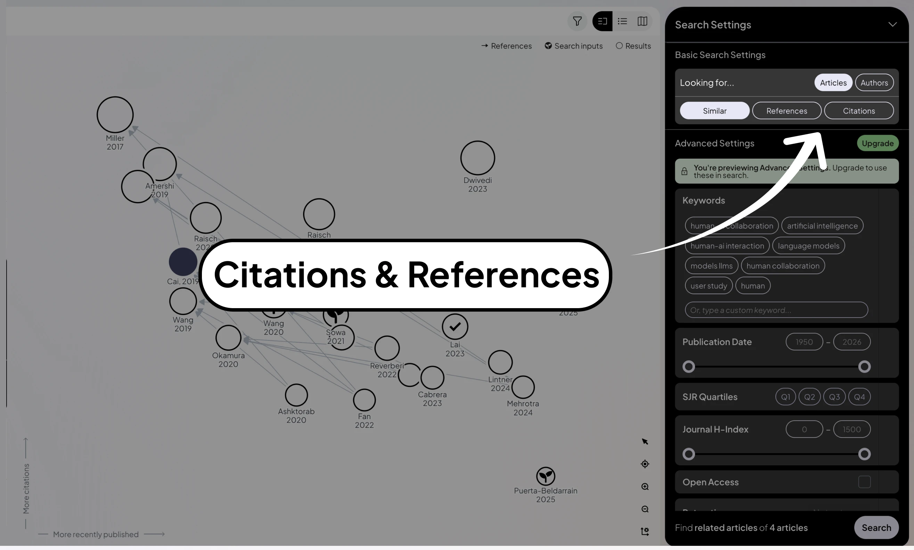Click the Publication Date start year 1950 field
This screenshot has height=550, width=914.
click(x=804, y=342)
